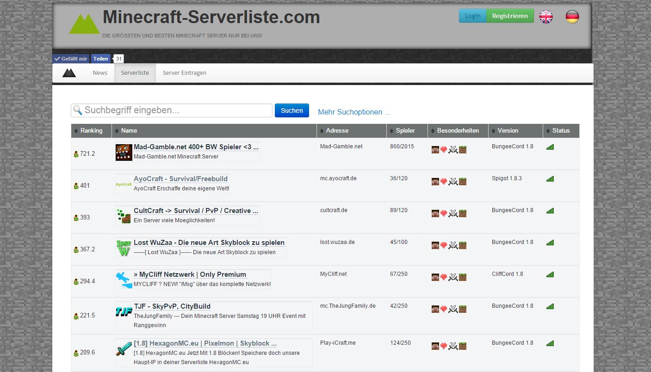Click the Steve head icon for Mad-Gamble.net
651x372 pixels.
(x=435, y=150)
